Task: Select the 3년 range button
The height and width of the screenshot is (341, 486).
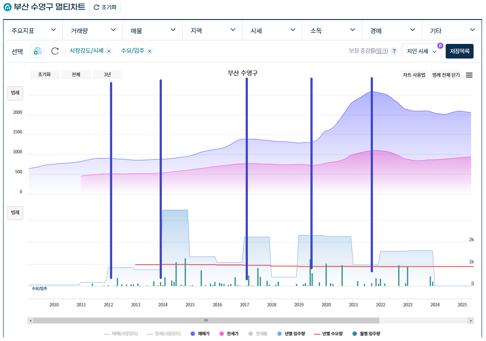Action: pyautogui.click(x=108, y=74)
